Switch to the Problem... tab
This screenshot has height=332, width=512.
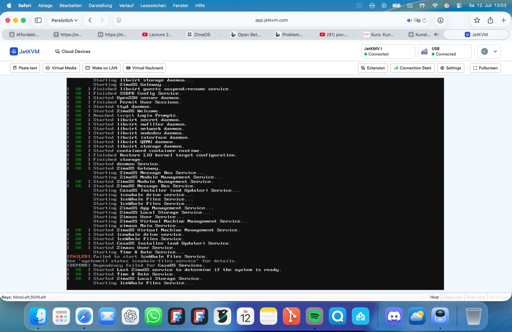pos(289,35)
